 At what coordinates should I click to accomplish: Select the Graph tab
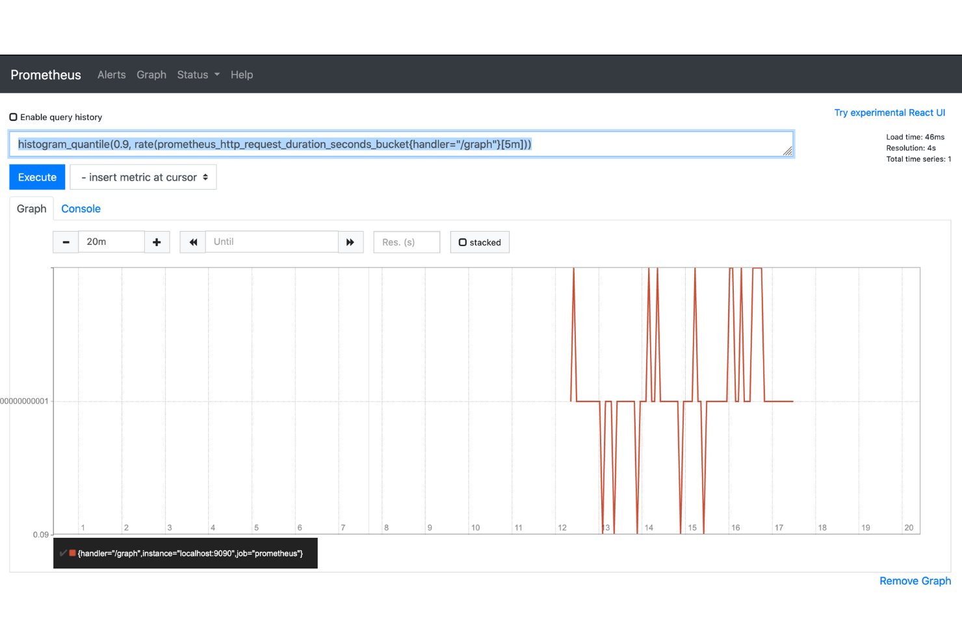(31, 208)
